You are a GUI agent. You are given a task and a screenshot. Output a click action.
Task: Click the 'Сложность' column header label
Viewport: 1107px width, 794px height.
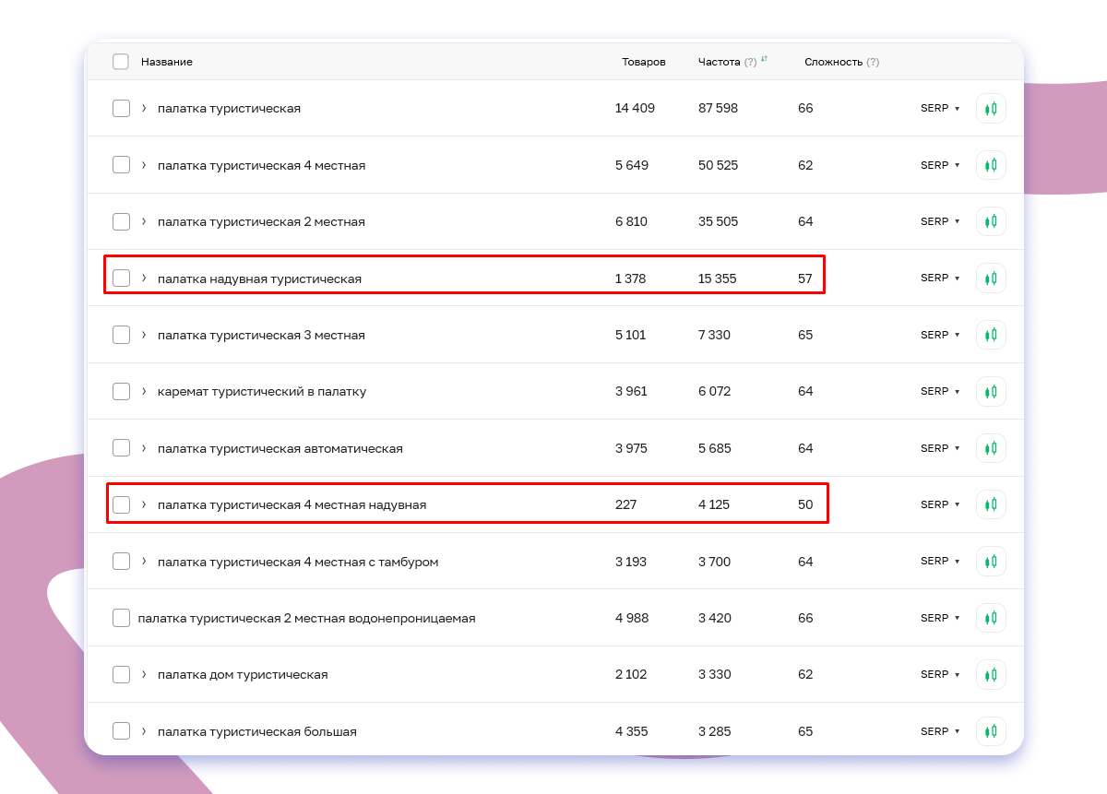tap(833, 62)
